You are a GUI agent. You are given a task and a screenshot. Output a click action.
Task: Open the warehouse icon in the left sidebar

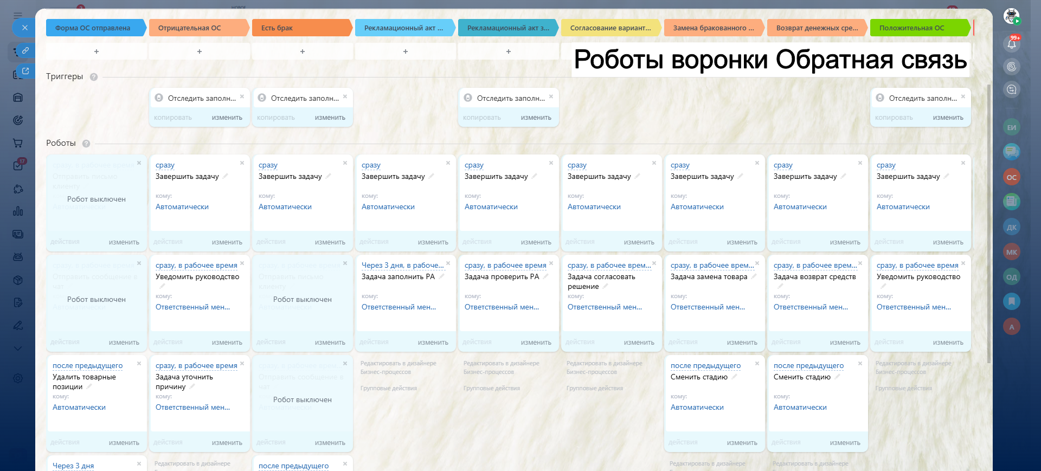click(18, 98)
